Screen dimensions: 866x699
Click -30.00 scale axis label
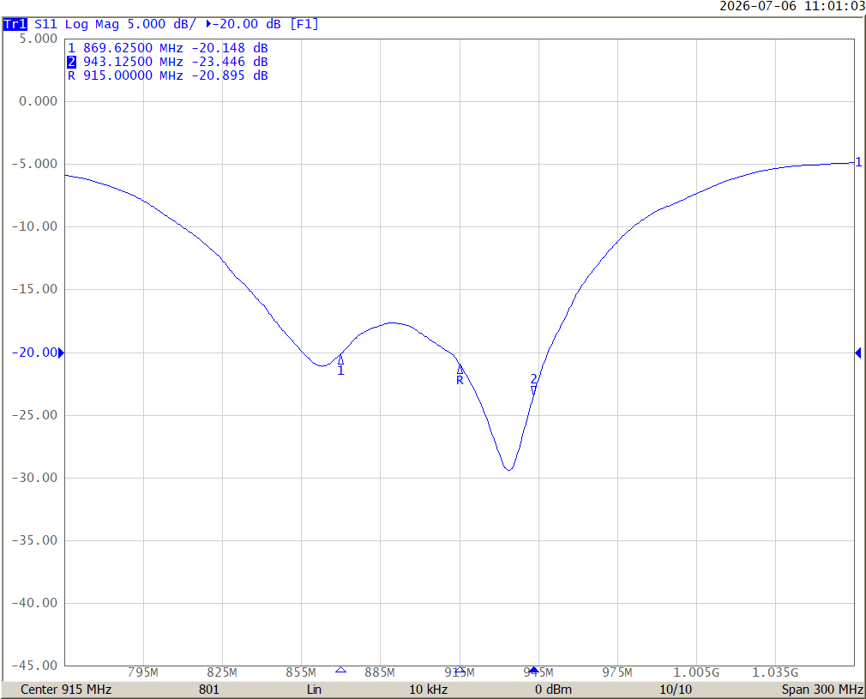point(35,478)
